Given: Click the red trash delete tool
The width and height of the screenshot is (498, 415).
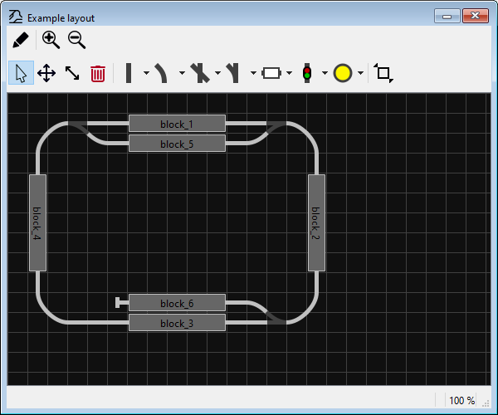Looking at the screenshot, I should click(98, 73).
